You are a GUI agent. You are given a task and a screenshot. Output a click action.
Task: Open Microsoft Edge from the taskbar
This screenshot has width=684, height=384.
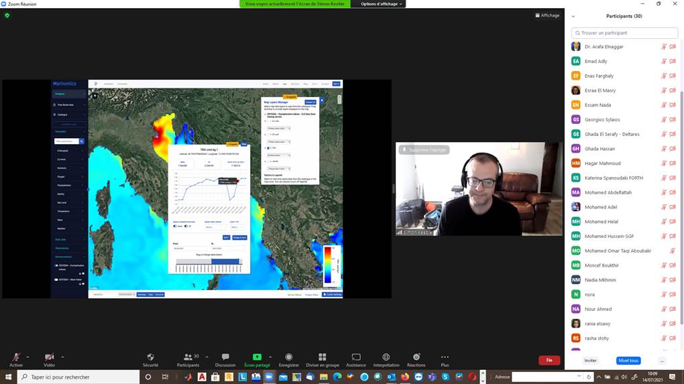coord(337,377)
